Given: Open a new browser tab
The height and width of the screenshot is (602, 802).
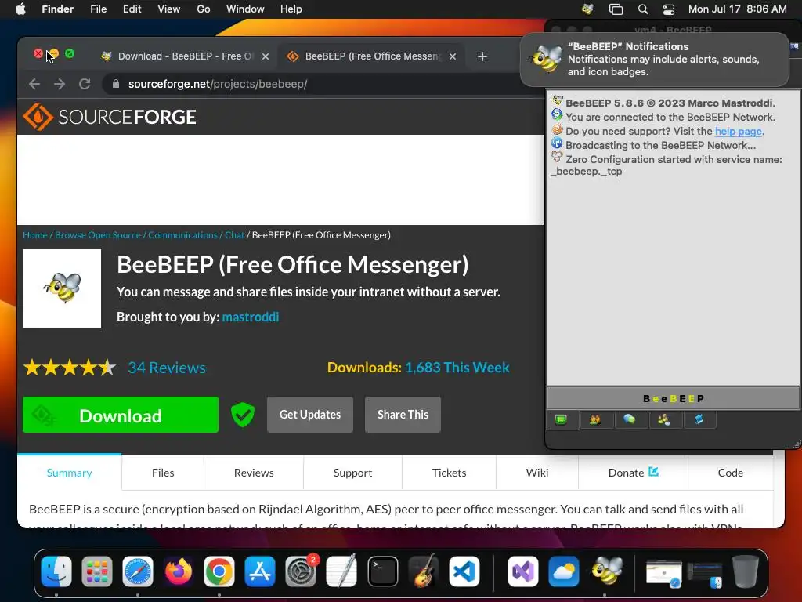Looking at the screenshot, I should pyautogui.click(x=482, y=56).
